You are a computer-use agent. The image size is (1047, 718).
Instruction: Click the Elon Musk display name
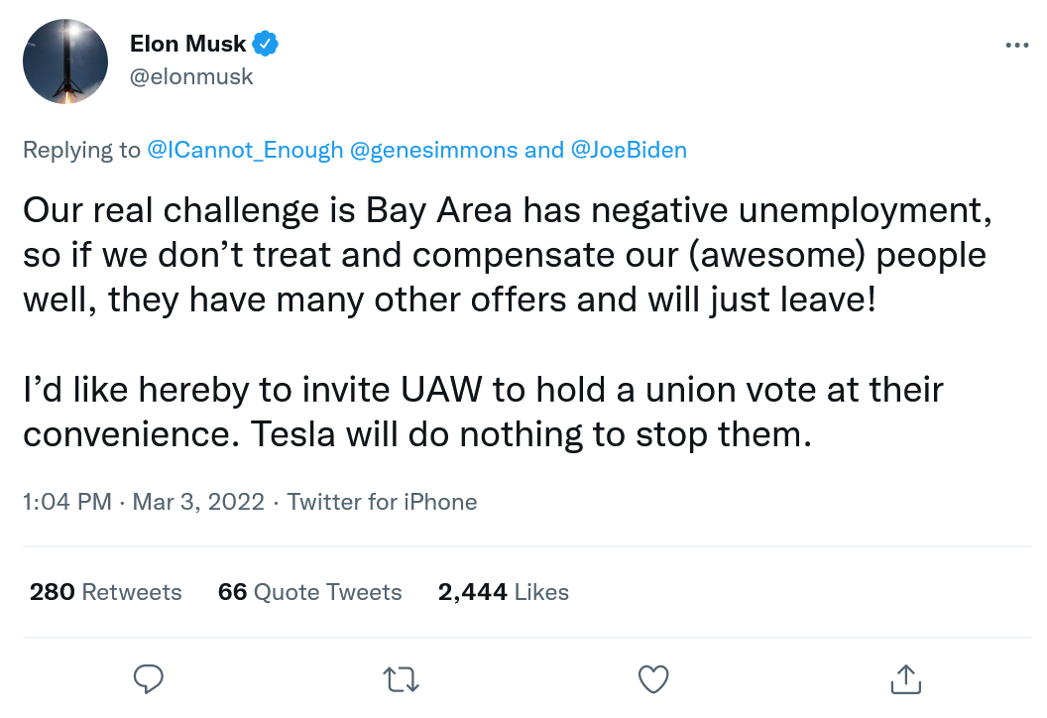[188, 44]
